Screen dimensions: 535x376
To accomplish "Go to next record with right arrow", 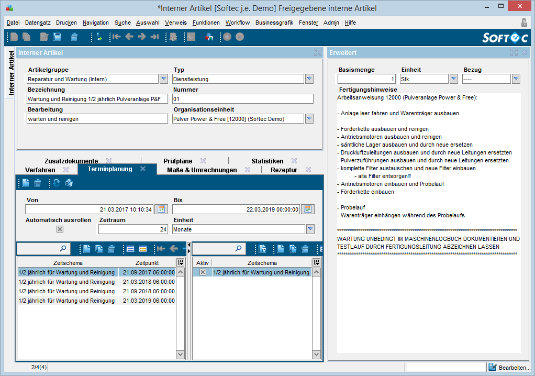I will click(141, 37).
